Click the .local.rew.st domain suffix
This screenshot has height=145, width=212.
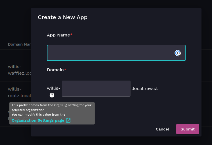(x=145, y=89)
